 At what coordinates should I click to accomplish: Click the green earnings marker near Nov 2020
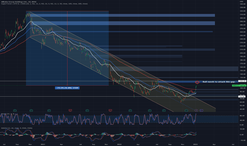coord(31,110)
